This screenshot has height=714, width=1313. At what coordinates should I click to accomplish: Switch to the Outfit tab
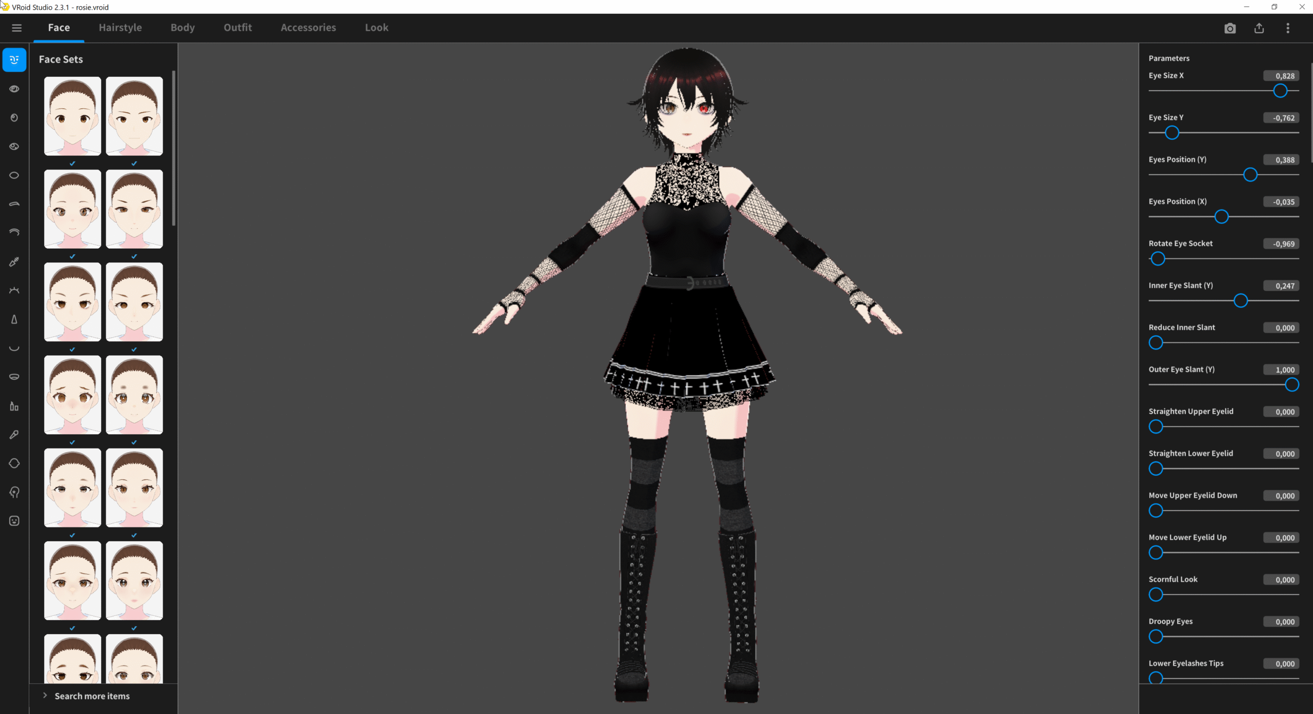(x=237, y=28)
